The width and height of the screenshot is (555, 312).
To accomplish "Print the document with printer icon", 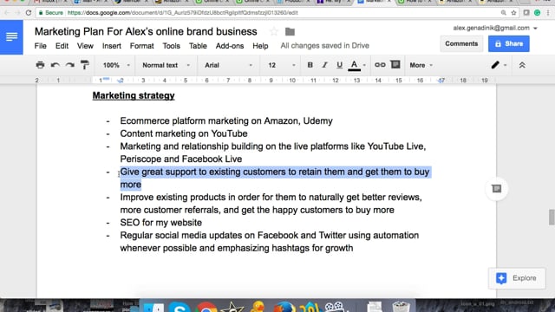I will [41, 65].
